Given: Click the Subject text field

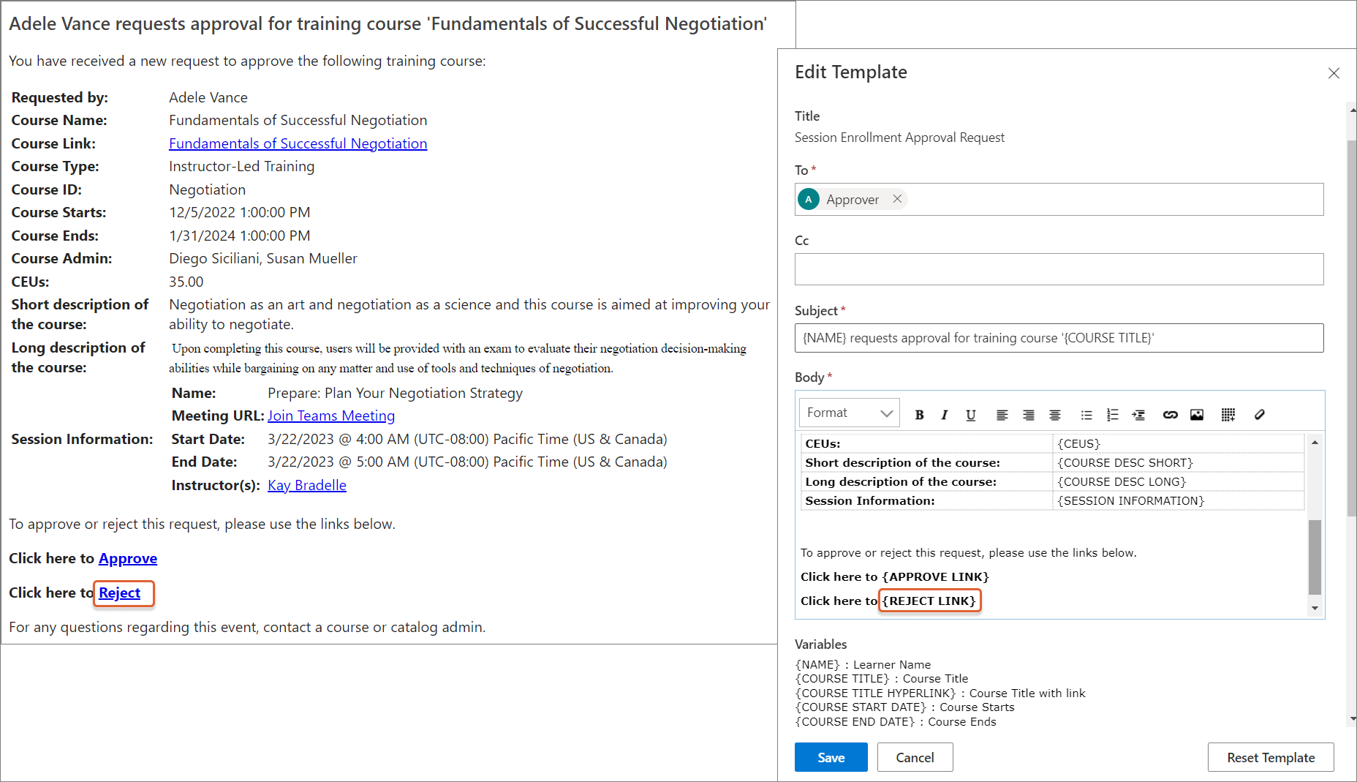Looking at the screenshot, I should coord(1059,338).
